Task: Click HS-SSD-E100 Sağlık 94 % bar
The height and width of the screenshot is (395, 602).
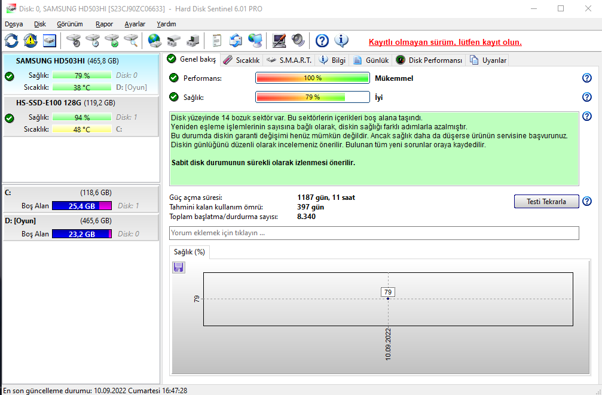Action: pos(82,117)
